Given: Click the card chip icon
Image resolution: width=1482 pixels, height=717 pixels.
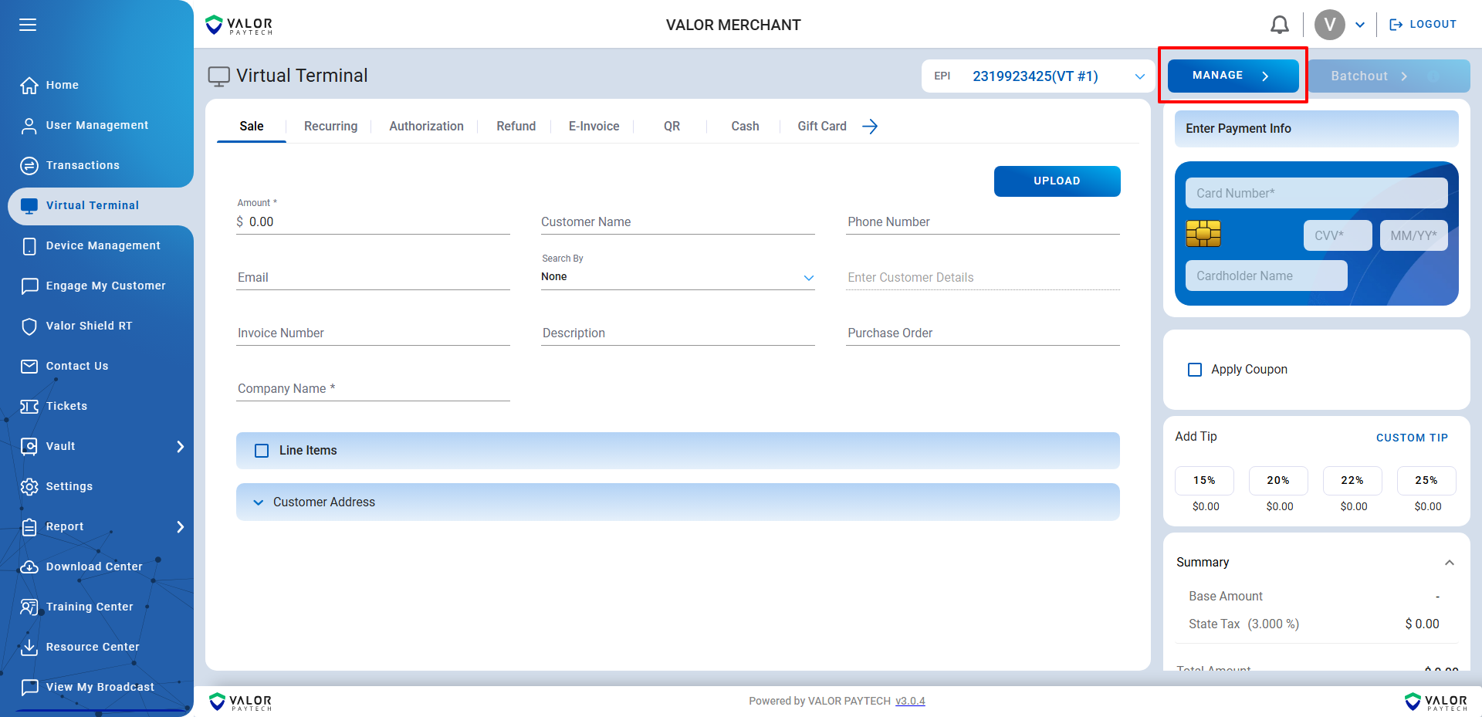Looking at the screenshot, I should 1203,233.
